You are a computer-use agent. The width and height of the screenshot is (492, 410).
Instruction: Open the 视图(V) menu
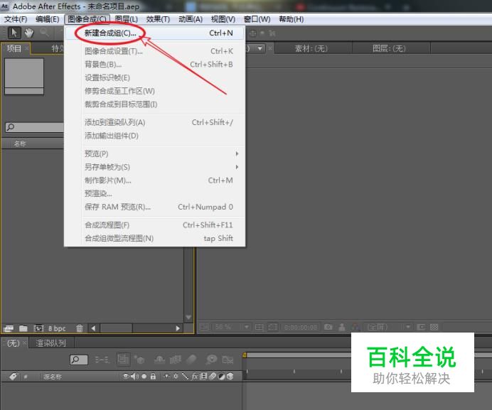223,19
